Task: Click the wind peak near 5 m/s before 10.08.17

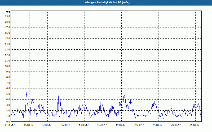Action: point(58,93)
